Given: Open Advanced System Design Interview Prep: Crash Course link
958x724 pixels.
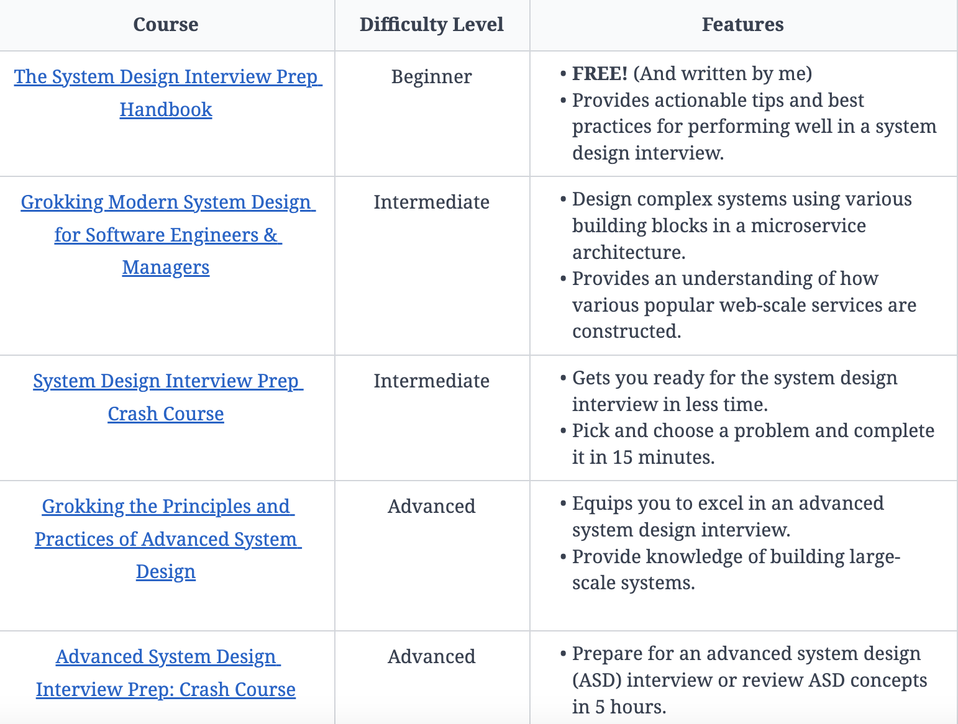Looking at the screenshot, I should coord(168,657).
